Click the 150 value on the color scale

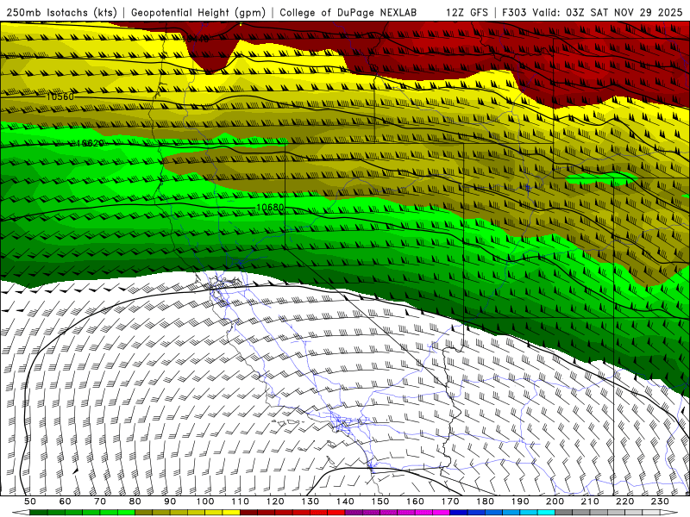pos(379,501)
